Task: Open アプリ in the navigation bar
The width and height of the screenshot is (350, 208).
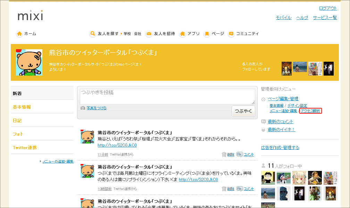Action: pos(193,34)
